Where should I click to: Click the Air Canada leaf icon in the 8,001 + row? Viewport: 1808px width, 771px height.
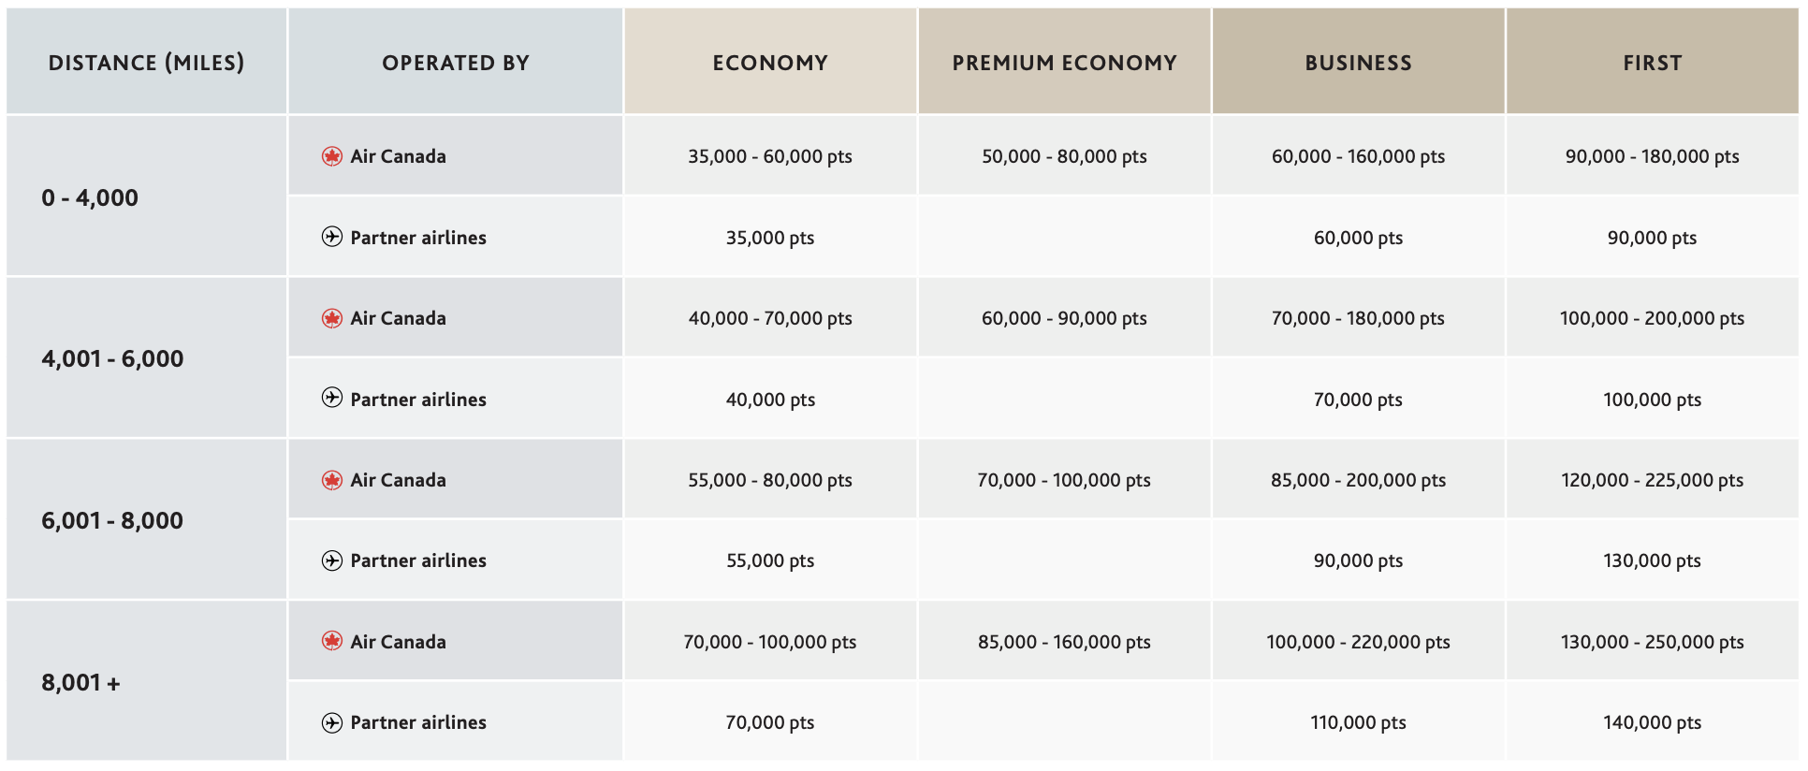(x=331, y=641)
